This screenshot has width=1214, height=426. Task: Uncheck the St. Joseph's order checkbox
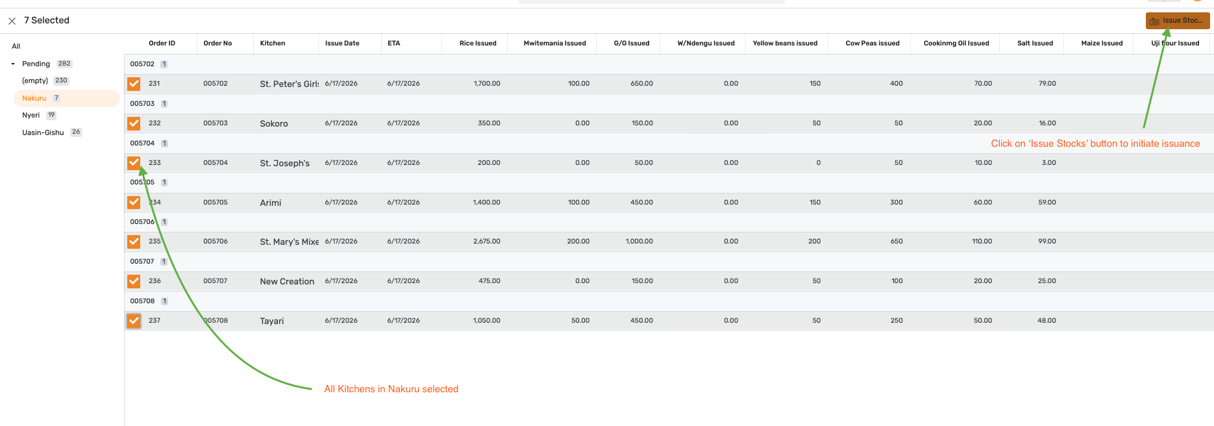(134, 163)
